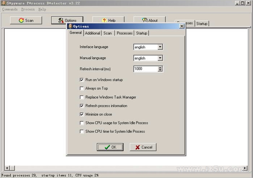253x178 pixels.
Task: Increase Refresh interval with up arrow
Action: pyautogui.click(x=160, y=68)
